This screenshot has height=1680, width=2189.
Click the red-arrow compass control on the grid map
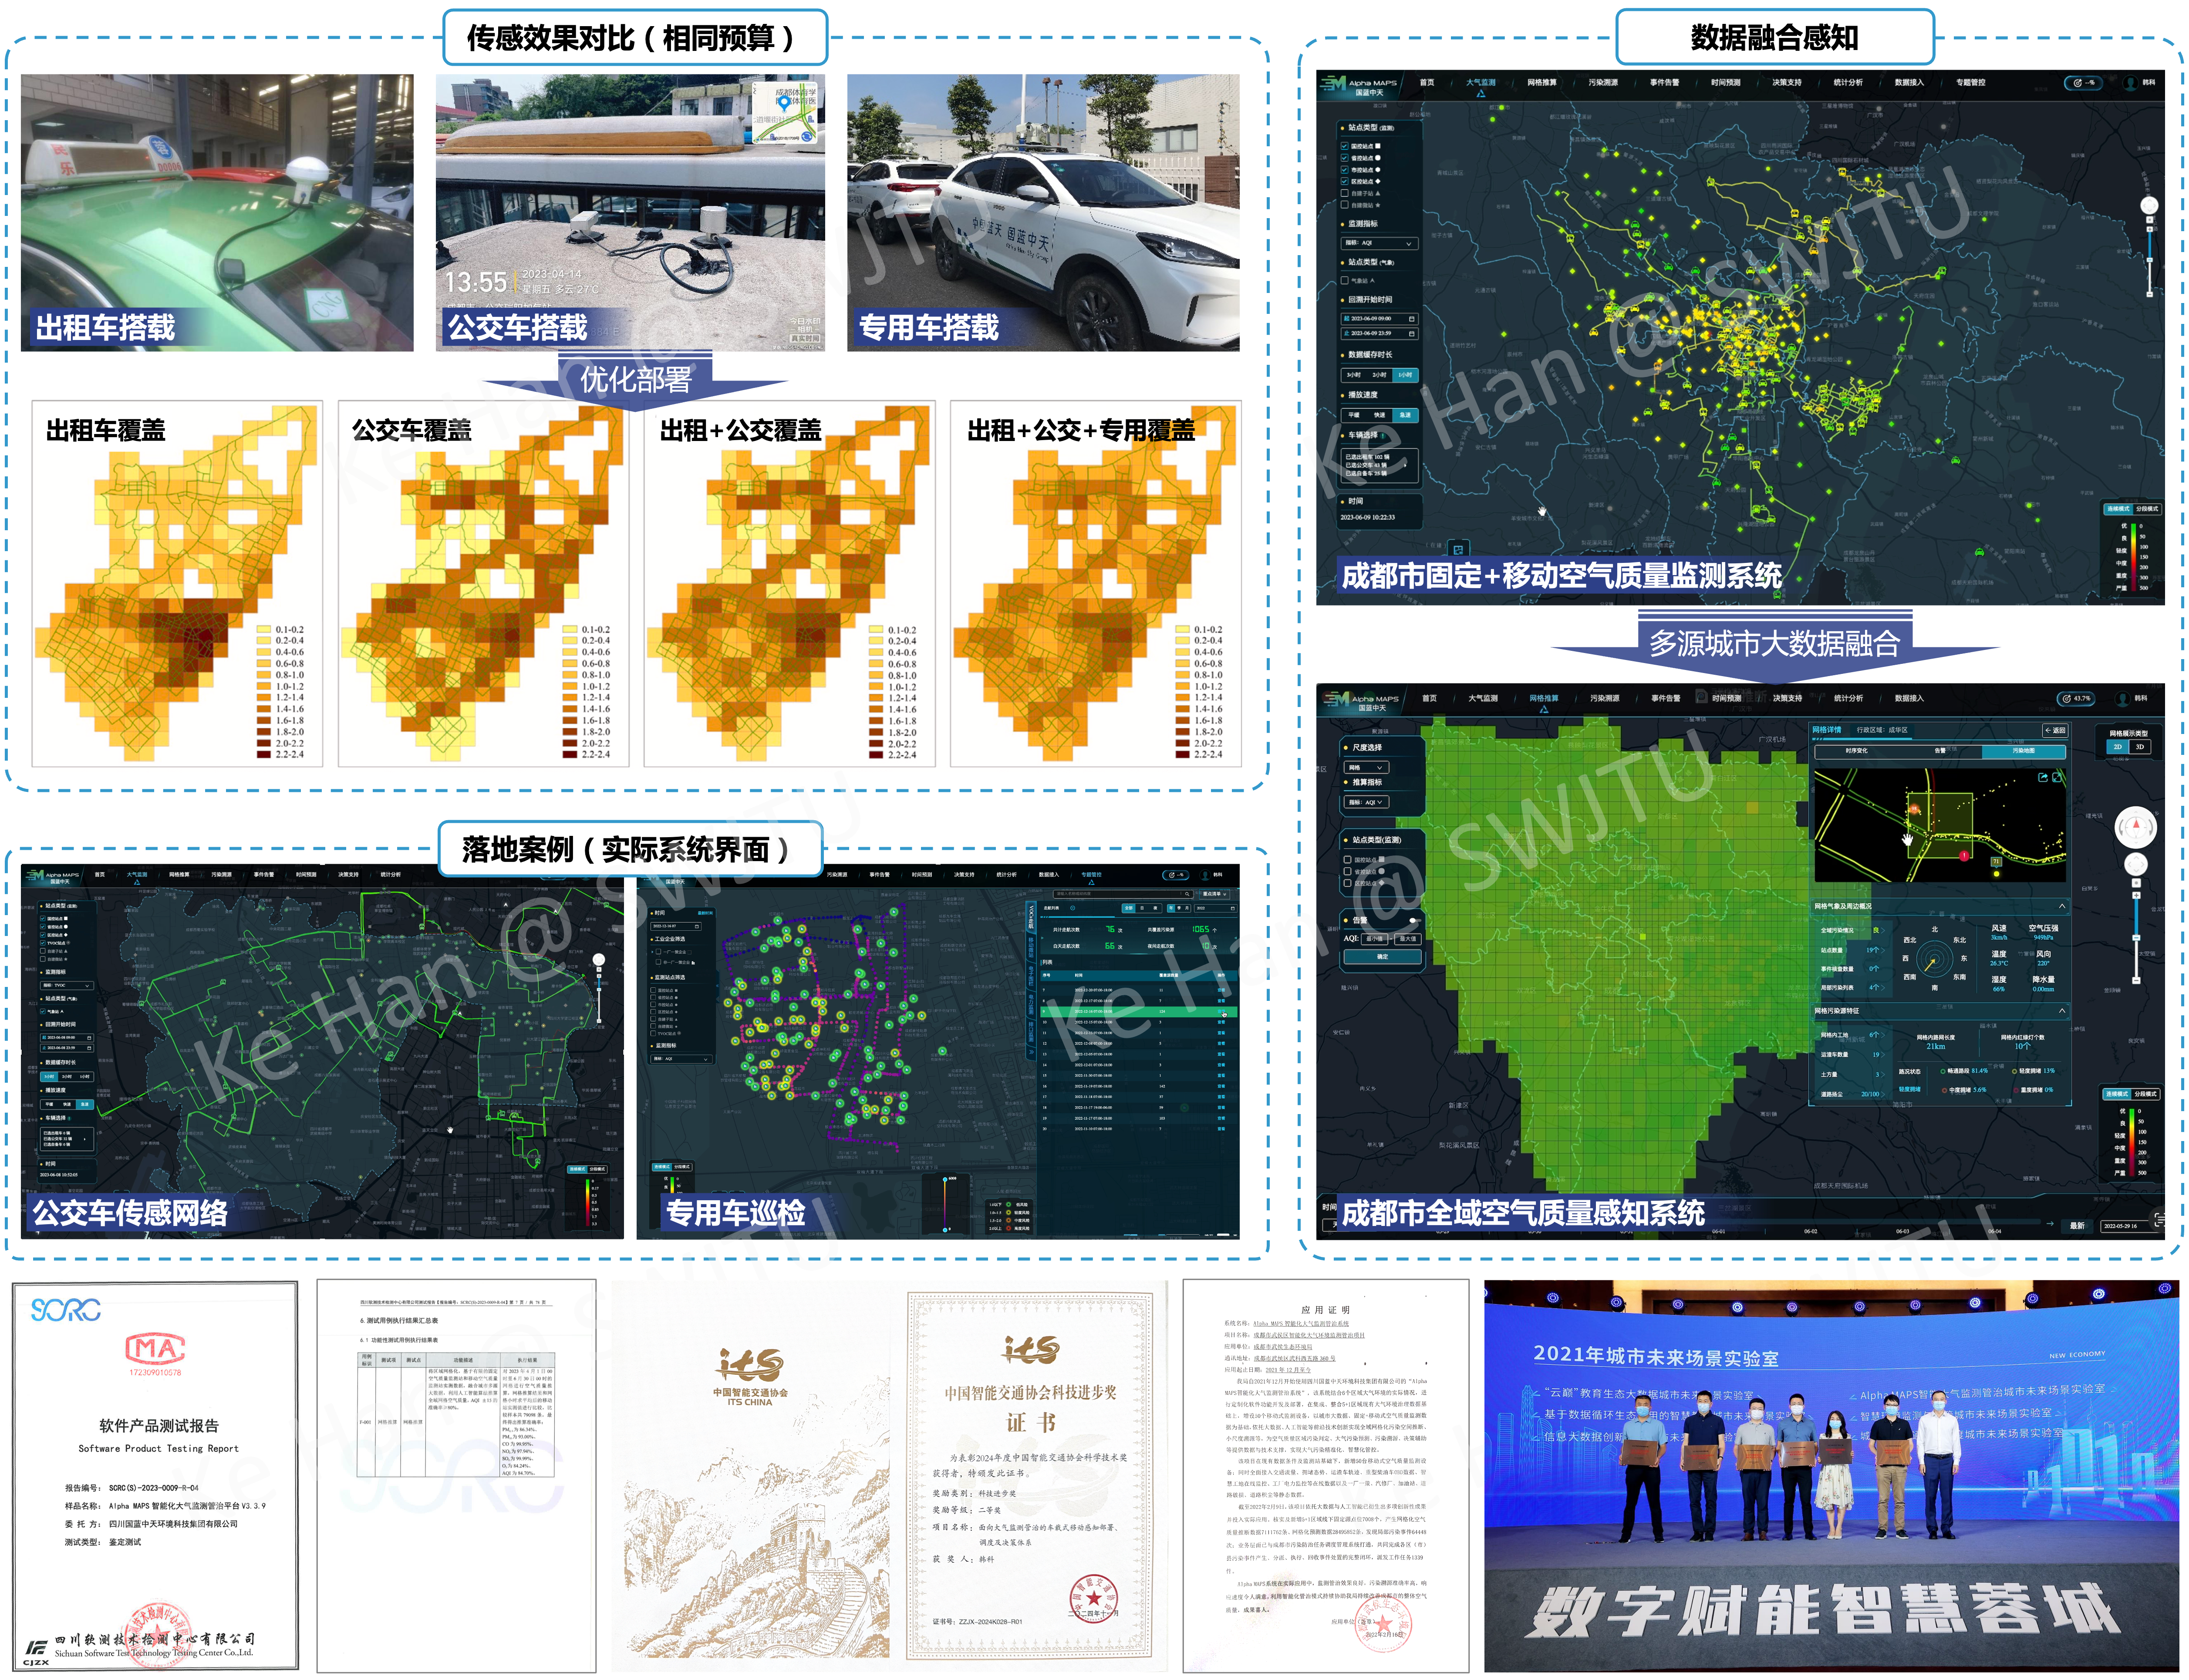coord(2136,827)
